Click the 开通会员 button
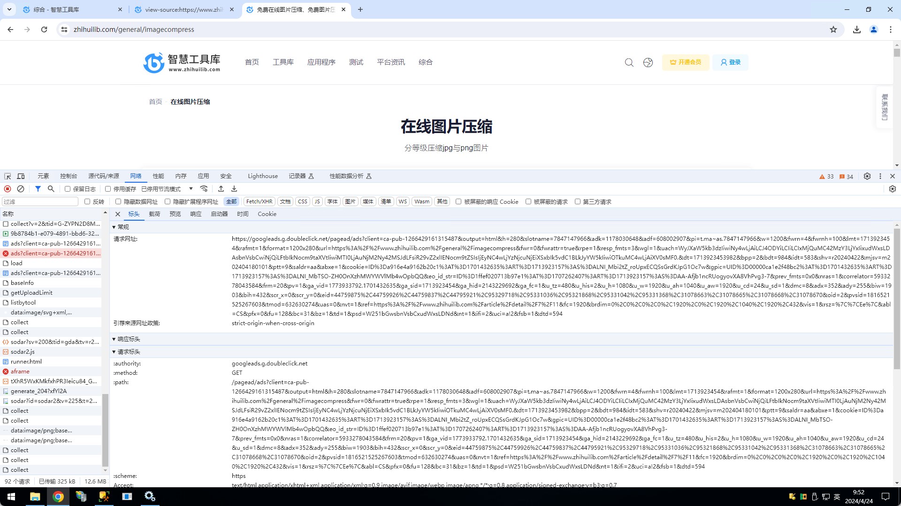The height and width of the screenshot is (506, 901). tap(685, 62)
